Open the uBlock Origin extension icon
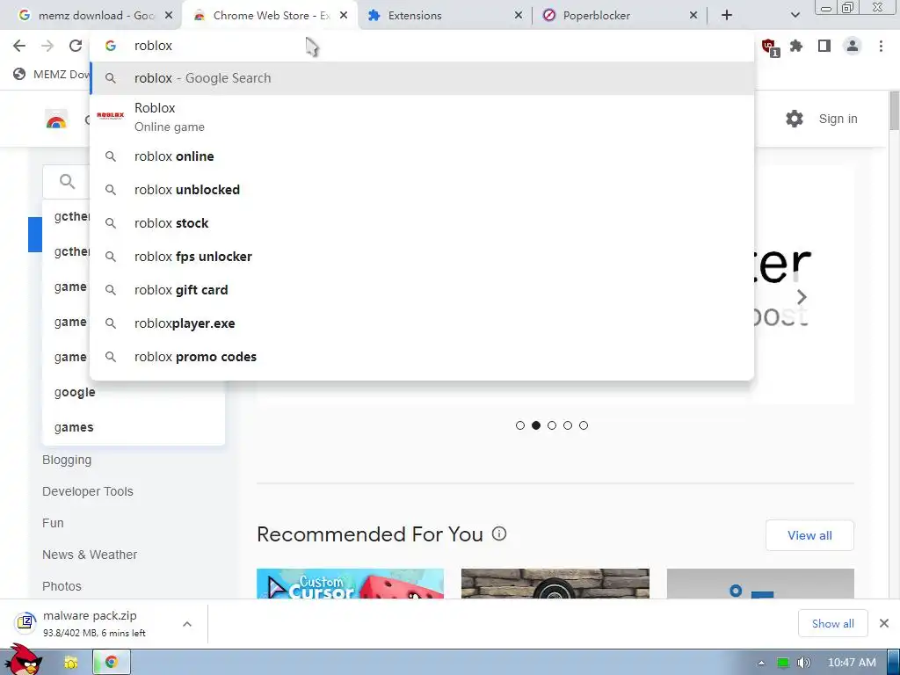The image size is (900, 675). 769,47
